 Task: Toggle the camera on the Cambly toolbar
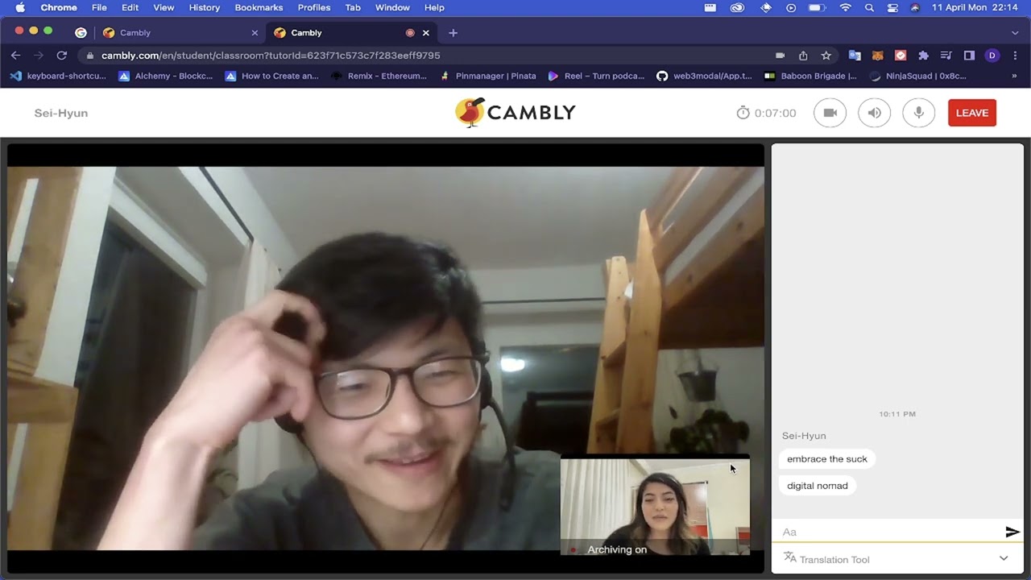830,113
